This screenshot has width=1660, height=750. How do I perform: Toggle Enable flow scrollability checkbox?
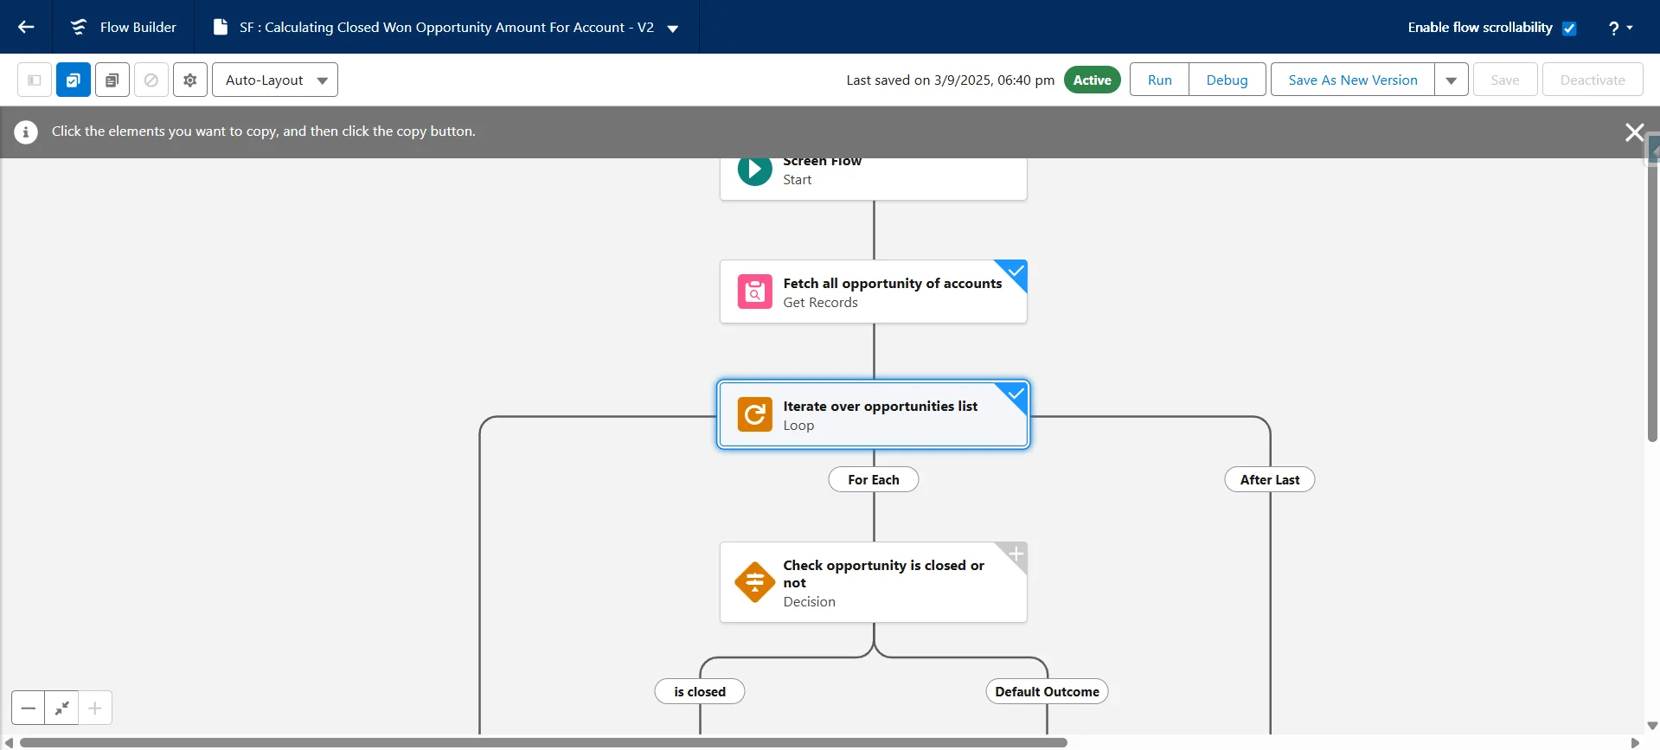[1569, 28]
